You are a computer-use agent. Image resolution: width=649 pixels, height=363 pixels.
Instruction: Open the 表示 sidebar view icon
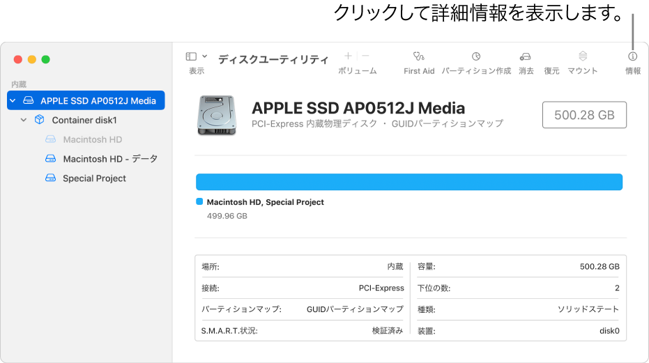(x=191, y=56)
